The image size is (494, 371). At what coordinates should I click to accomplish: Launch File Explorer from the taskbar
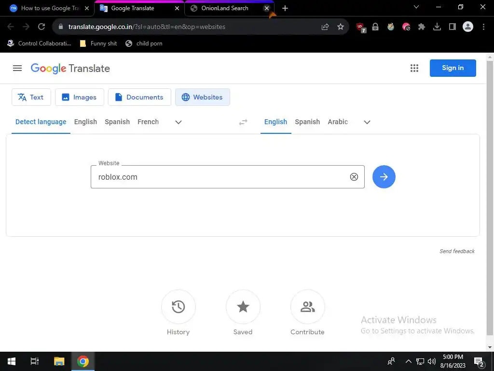[59, 361]
